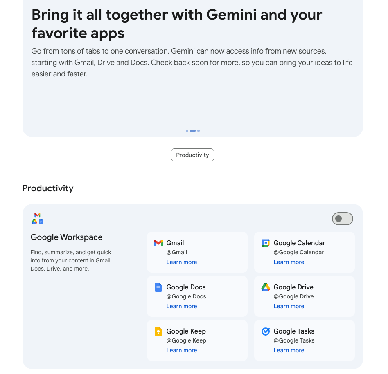Select the Google Drive icon
The image size is (388, 374).
click(265, 287)
